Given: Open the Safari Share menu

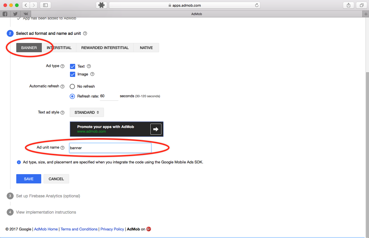Looking at the screenshot, I should [348, 5].
